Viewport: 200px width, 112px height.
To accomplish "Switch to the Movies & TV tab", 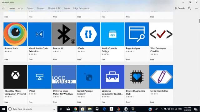I will coord(54,8).
